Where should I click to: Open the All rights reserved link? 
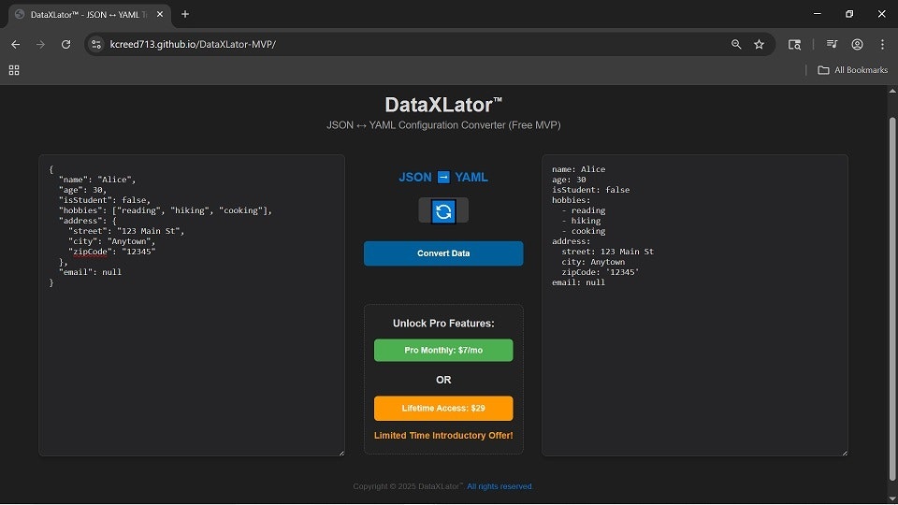tap(500, 486)
